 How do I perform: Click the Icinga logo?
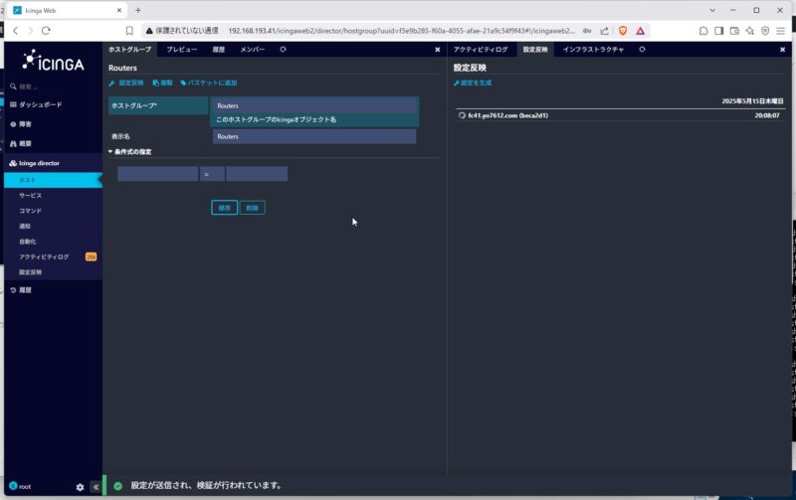tap(53, 61)
